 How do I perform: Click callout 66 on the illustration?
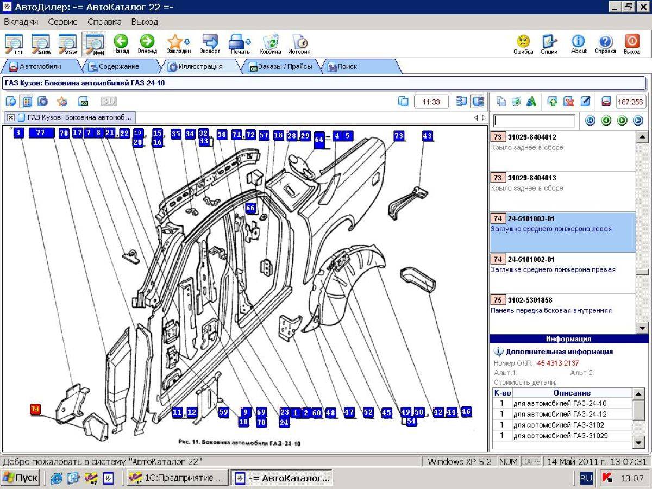point(250,208)
